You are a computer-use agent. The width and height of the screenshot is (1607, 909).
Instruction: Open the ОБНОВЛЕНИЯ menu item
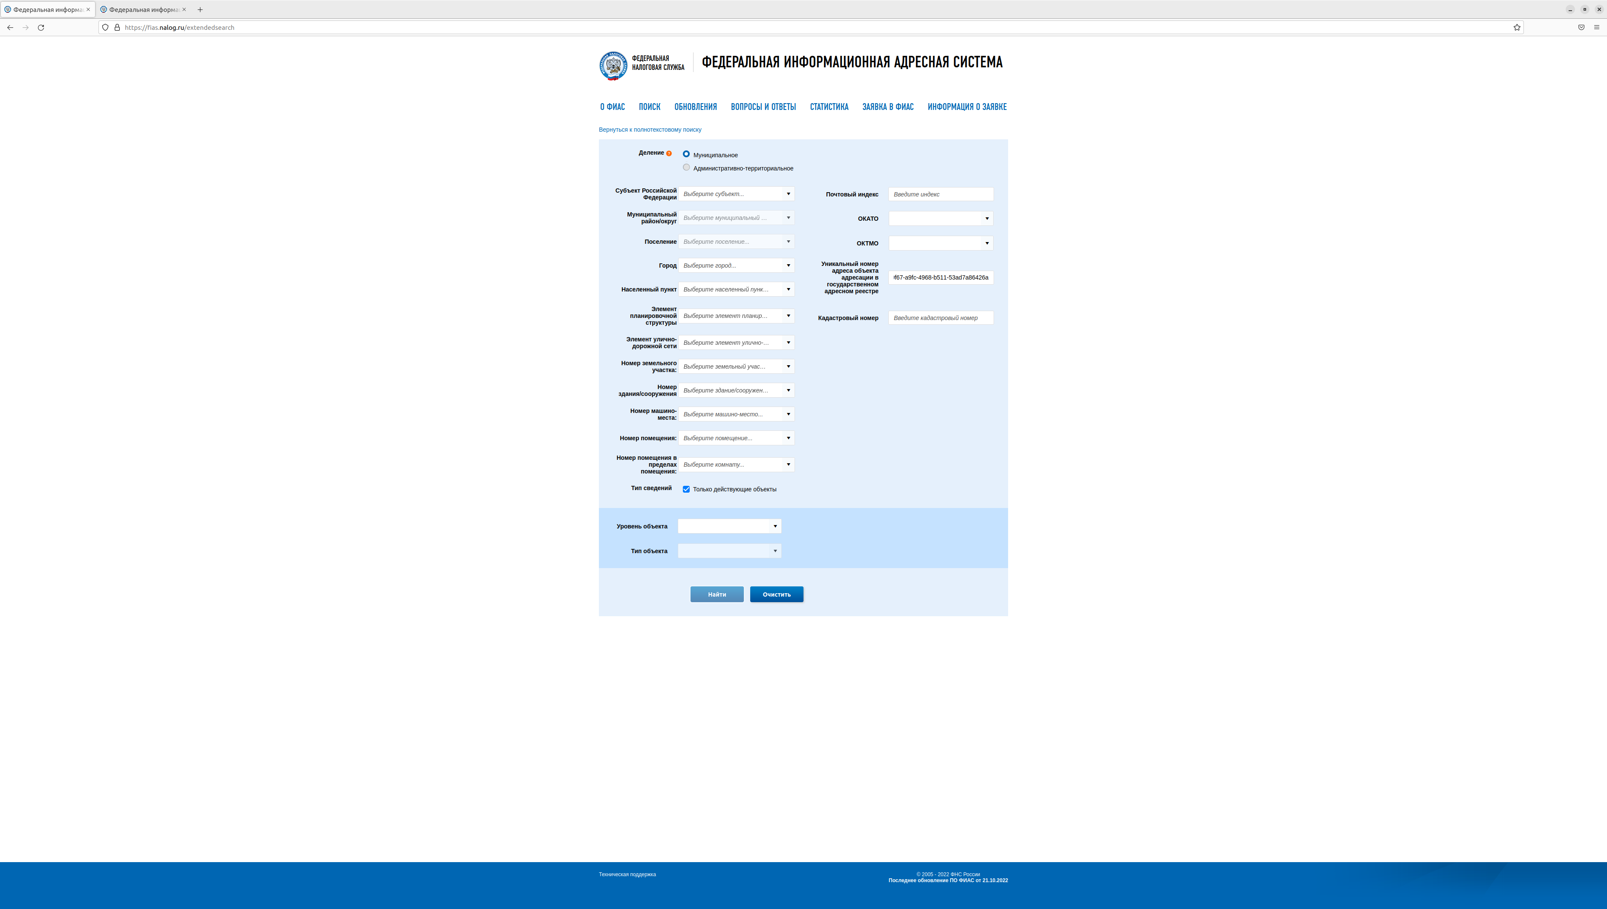695,107
